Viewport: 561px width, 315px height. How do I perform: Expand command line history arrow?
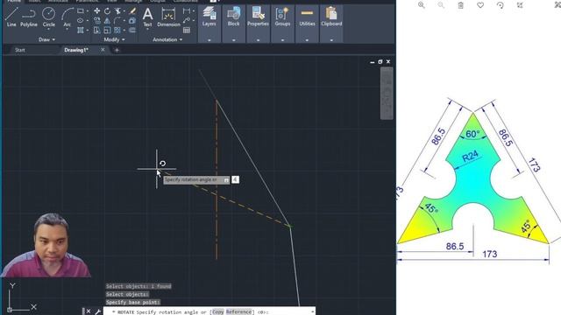(313, 311)
